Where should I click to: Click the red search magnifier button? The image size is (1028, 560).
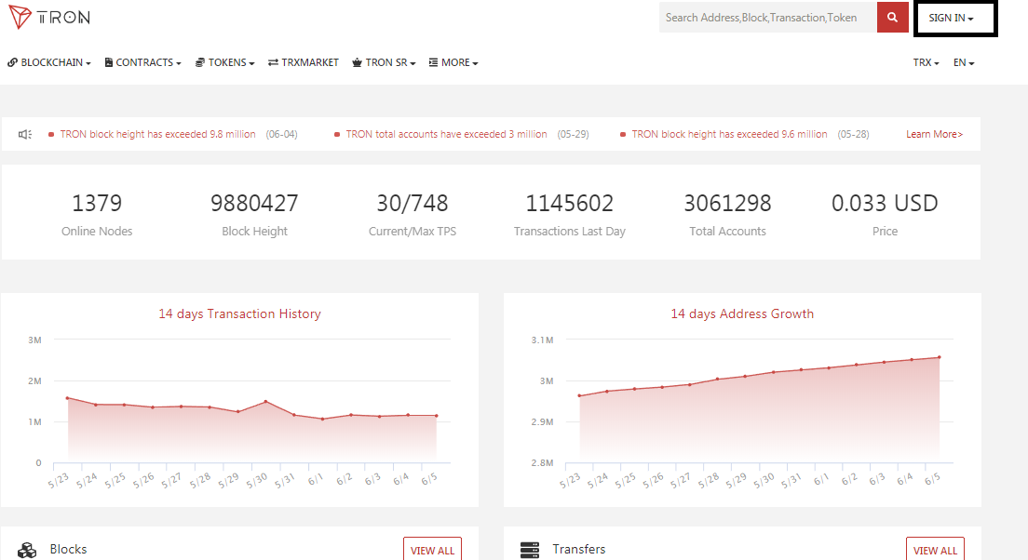[x=892, y=18]
